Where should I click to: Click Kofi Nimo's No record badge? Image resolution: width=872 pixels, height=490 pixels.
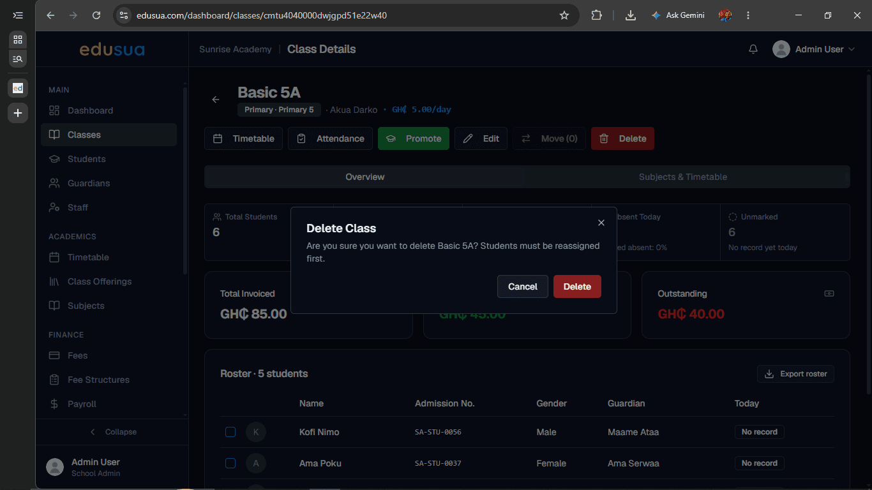(x=759, y=432)
